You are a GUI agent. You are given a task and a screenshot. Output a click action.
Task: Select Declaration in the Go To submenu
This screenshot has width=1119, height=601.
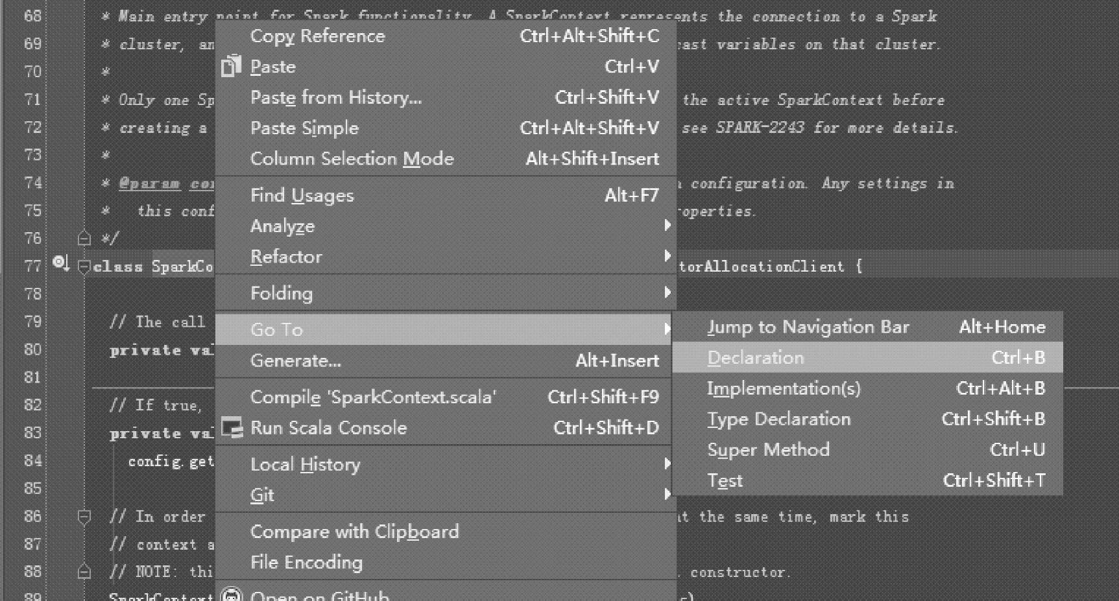tap(756, 358)
